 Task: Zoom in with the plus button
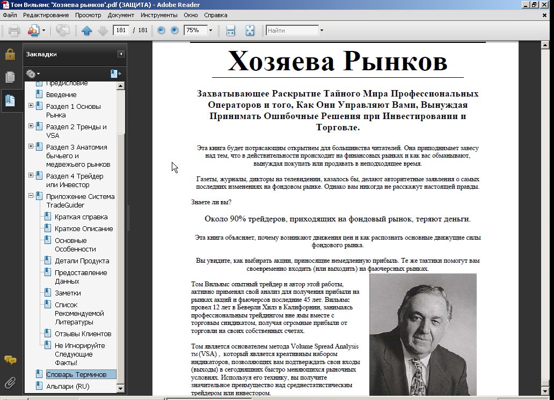coord(174,31)
